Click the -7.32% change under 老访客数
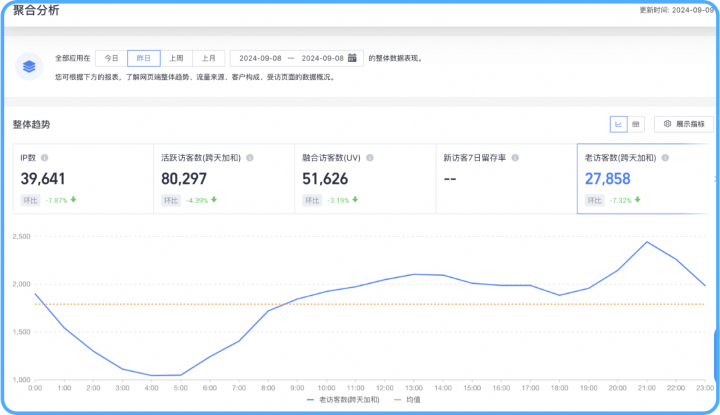The height and width of the screenshot is (415, 720). coord(621,201)
